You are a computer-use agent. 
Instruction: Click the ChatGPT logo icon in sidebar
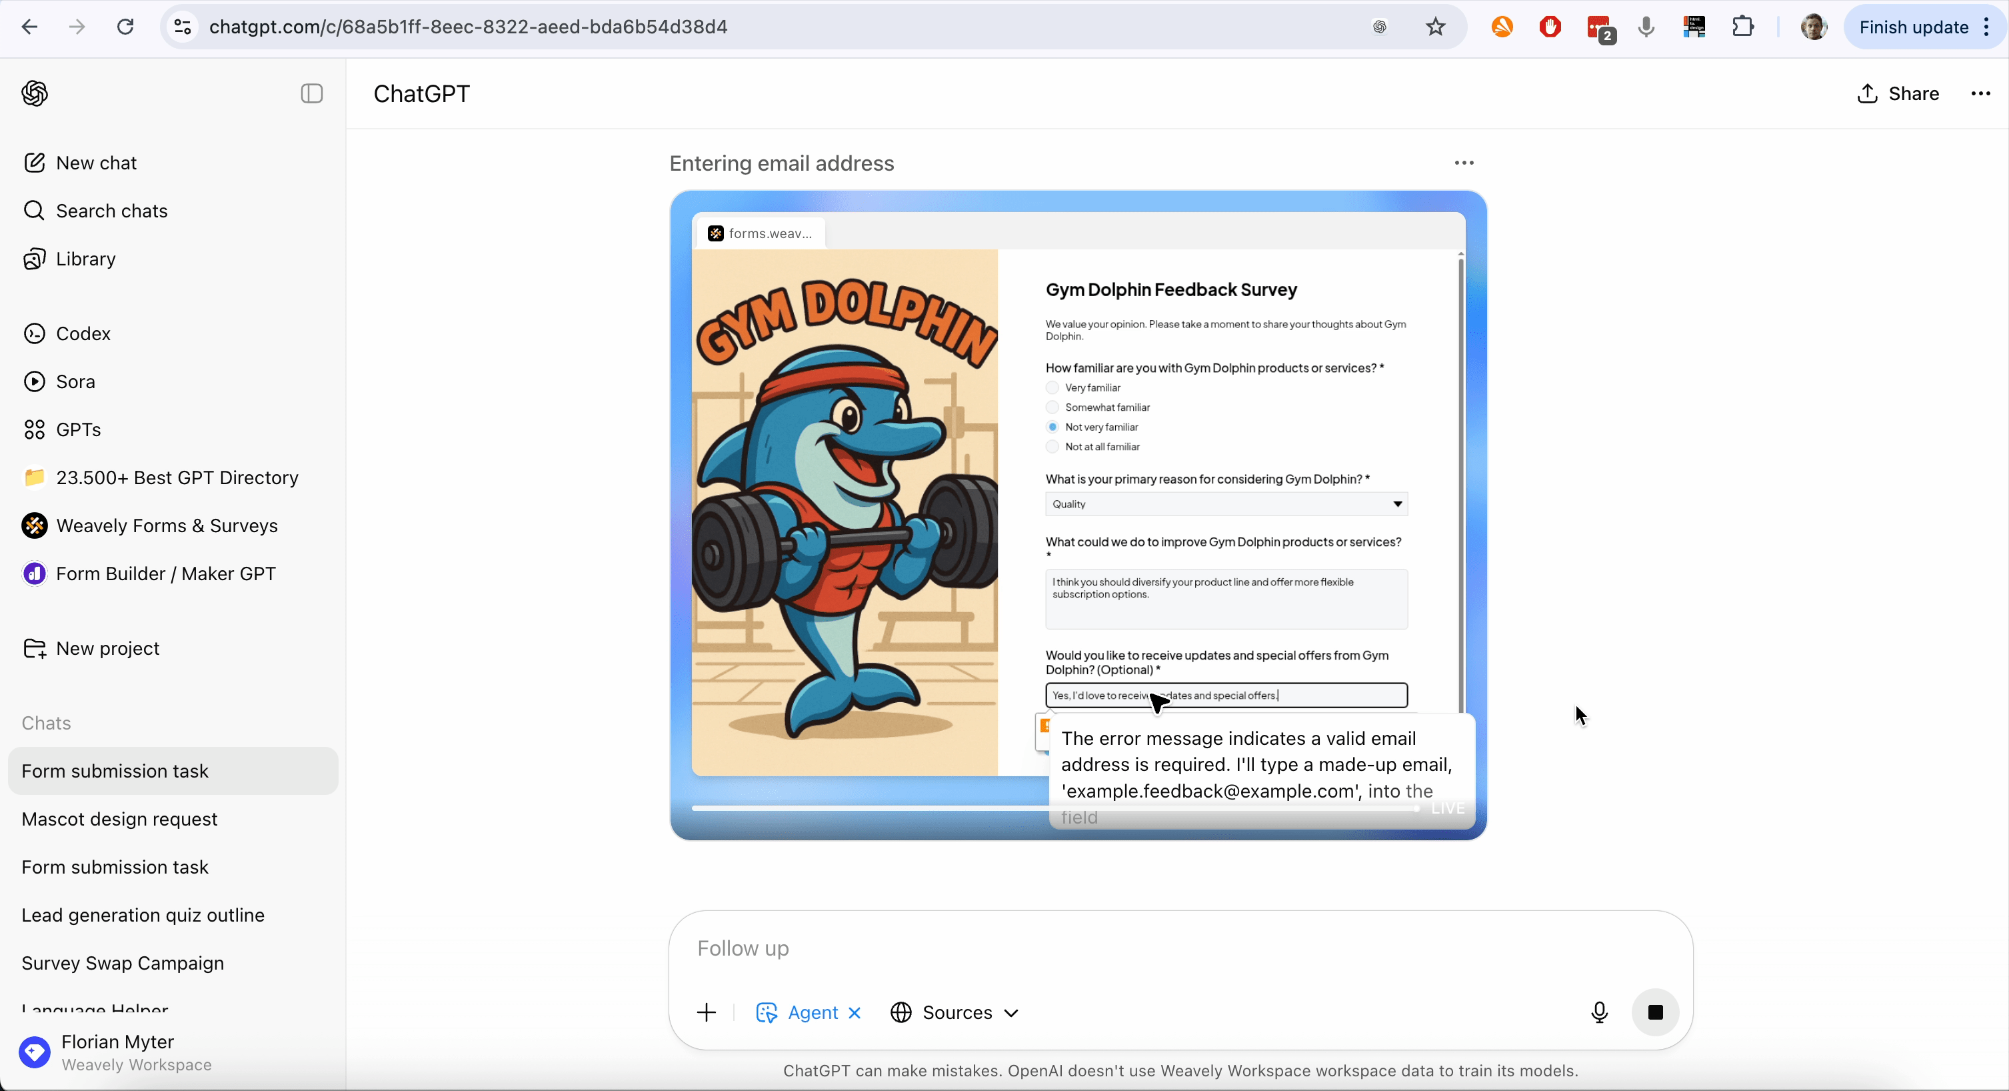34,93
